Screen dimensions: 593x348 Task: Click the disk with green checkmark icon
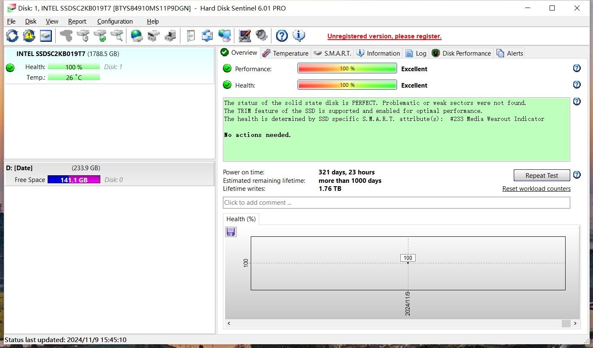coord(100,36)
